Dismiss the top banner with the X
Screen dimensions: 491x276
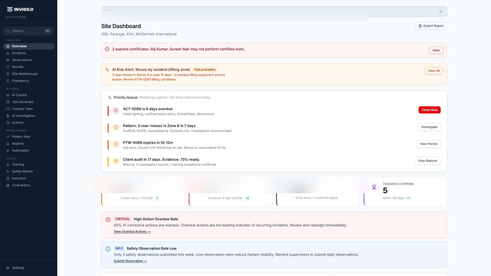tap(441, 11)
